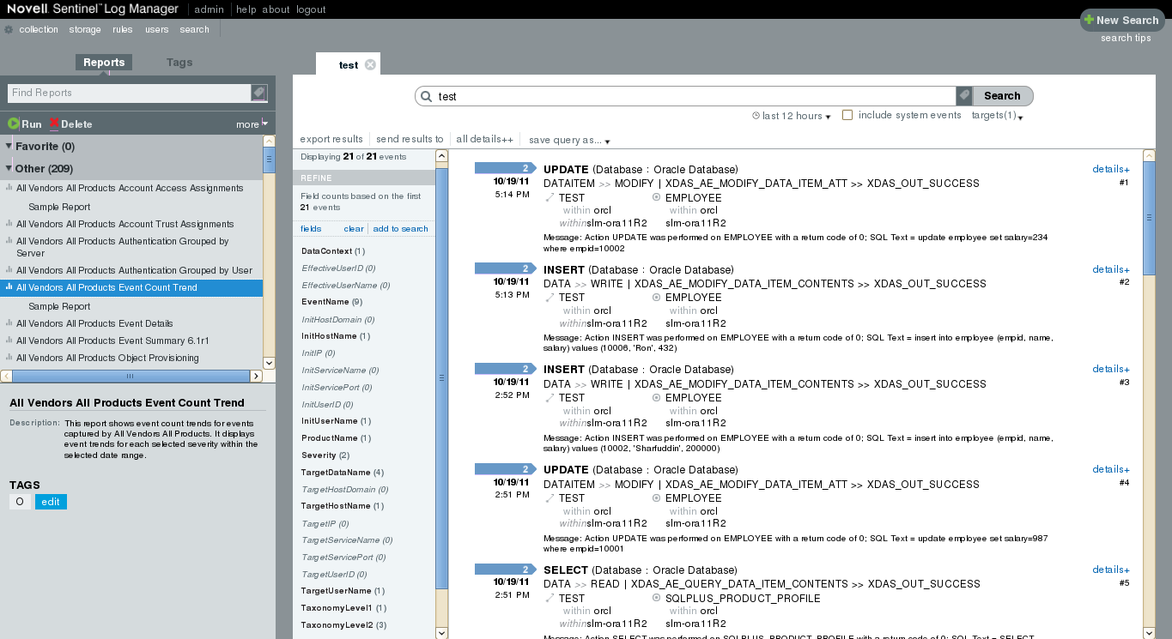Click the green plus New Search icon
This screenshot has width=1172, height=639.
(x=1089, y=20)
